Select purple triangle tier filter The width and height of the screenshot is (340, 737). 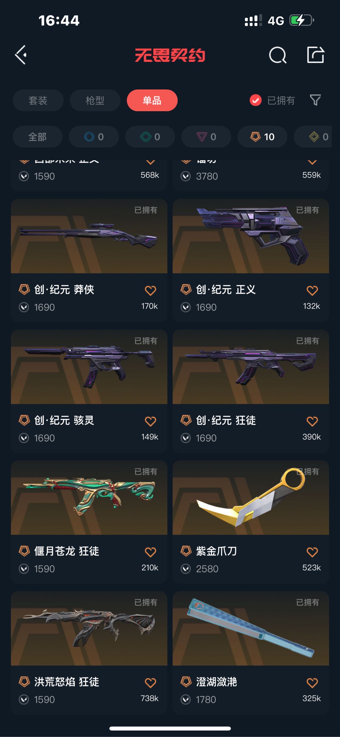[206, 137]
